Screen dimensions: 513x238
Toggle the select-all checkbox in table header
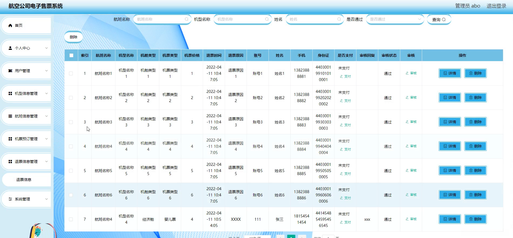71,55
